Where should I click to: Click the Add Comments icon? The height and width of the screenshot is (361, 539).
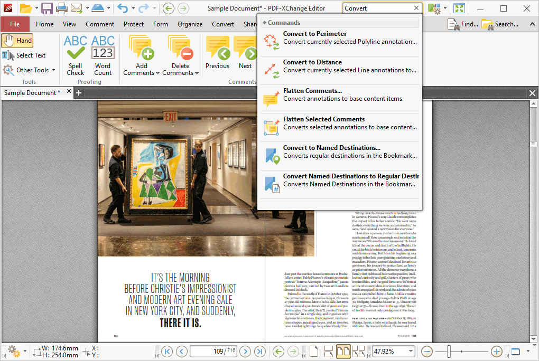click(141, 48)
